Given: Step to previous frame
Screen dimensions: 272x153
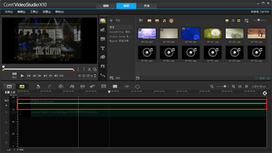Looking at the screenshot, I should coord(34,76).
